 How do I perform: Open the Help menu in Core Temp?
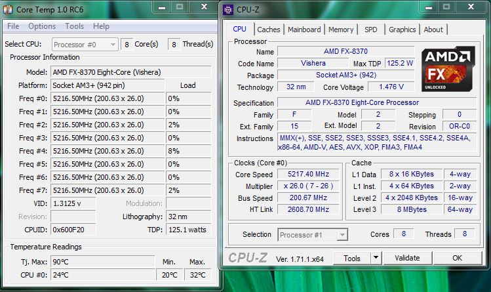[x=101, y=26]
